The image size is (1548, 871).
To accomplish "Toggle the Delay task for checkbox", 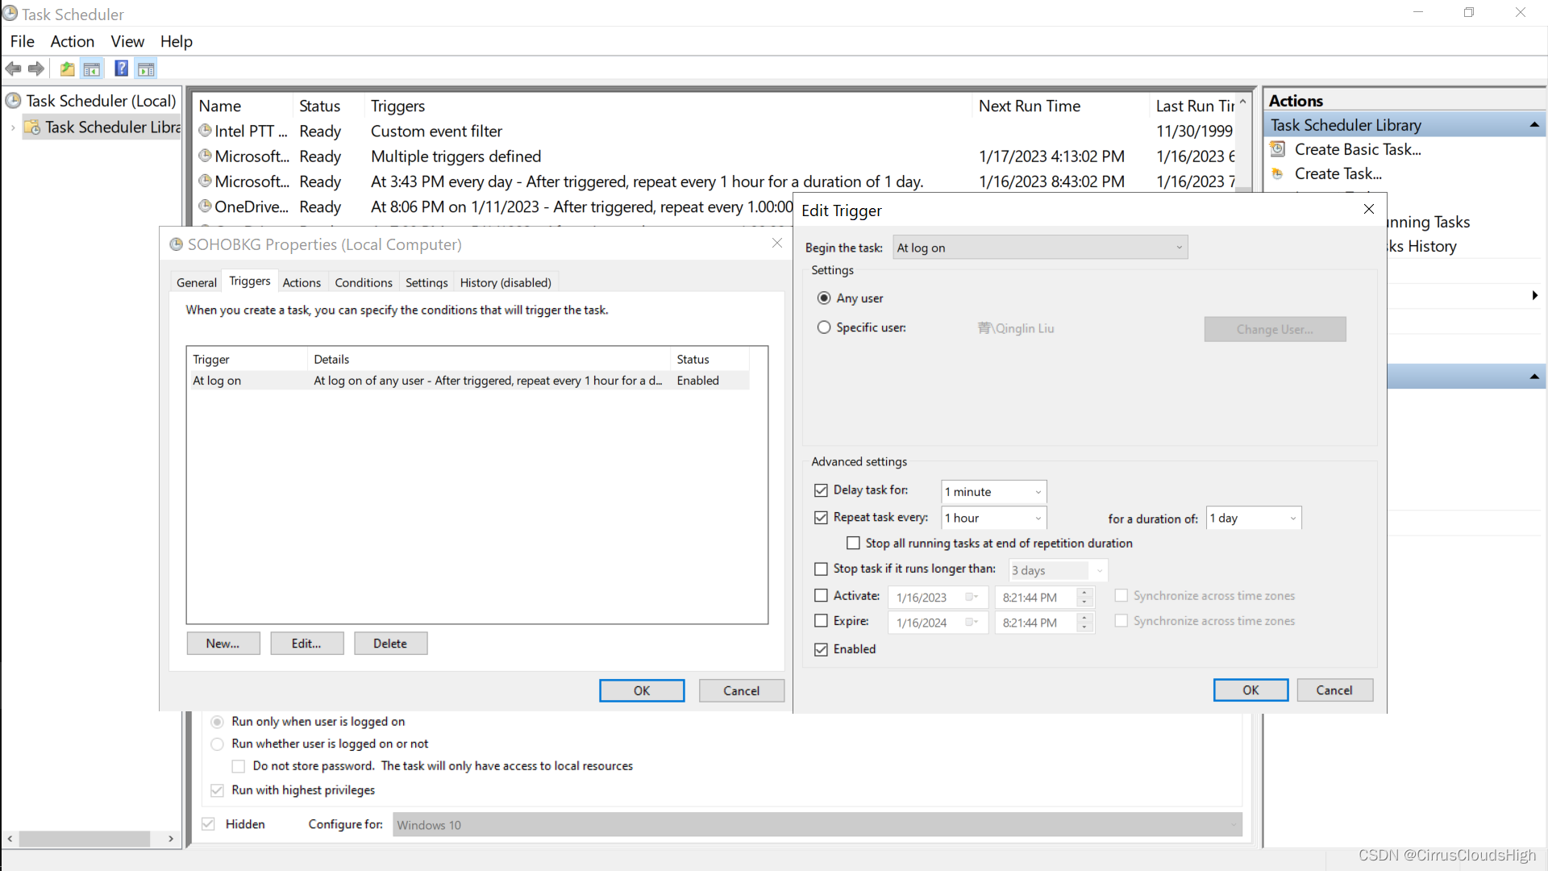I will tap(821, 490).
